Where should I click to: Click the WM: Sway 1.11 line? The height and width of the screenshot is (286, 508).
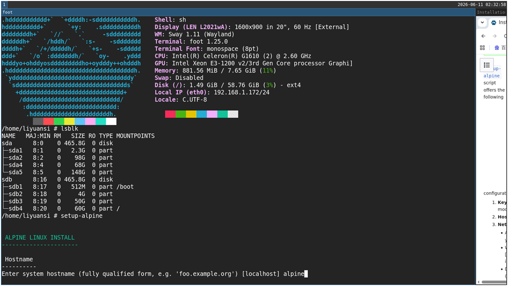pyautogui.click(x=194, y=35)
